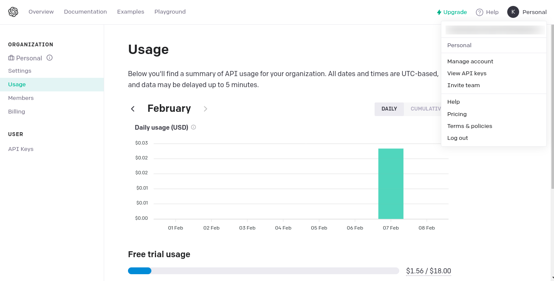Go to next month with right chevron
Image resolution: width=554 pixels, height=281 pixels.
[x=205, y=109]
